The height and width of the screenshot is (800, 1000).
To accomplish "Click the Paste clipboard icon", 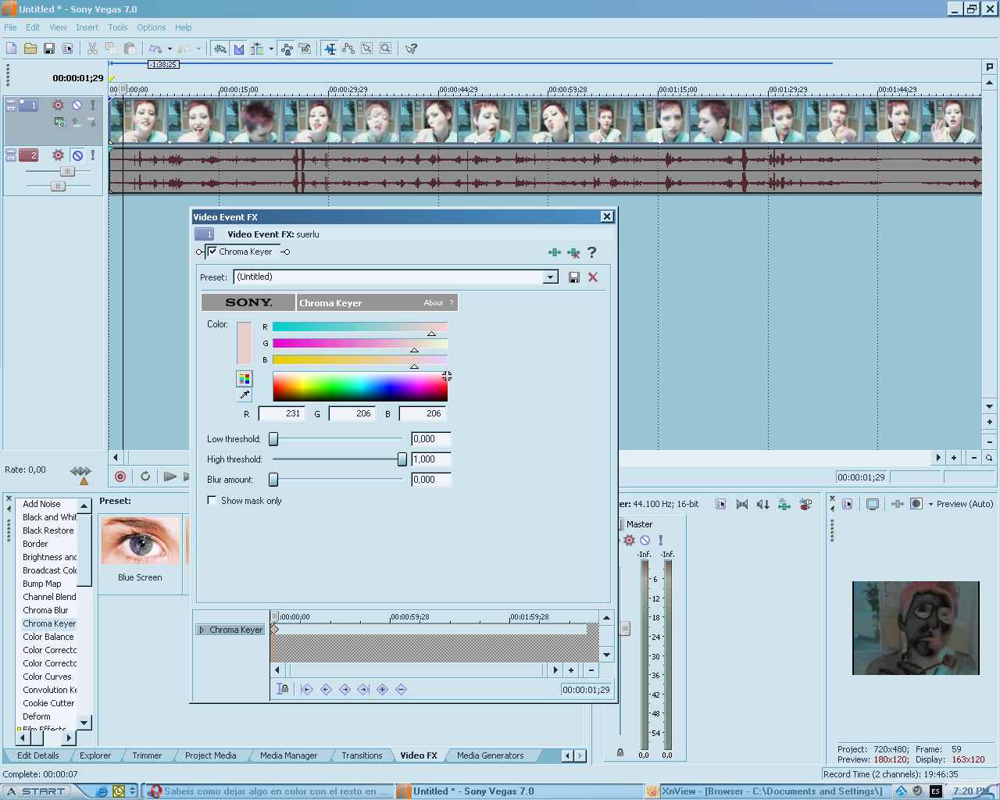I will [130, 48].
